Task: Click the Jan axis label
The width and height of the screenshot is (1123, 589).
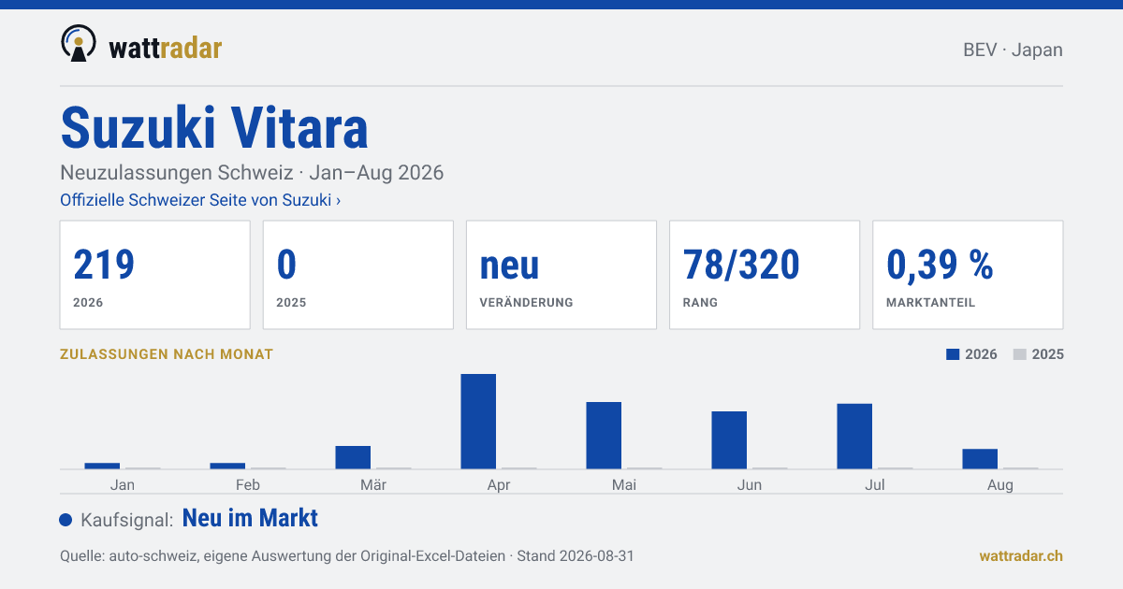Action: [123, 484]
